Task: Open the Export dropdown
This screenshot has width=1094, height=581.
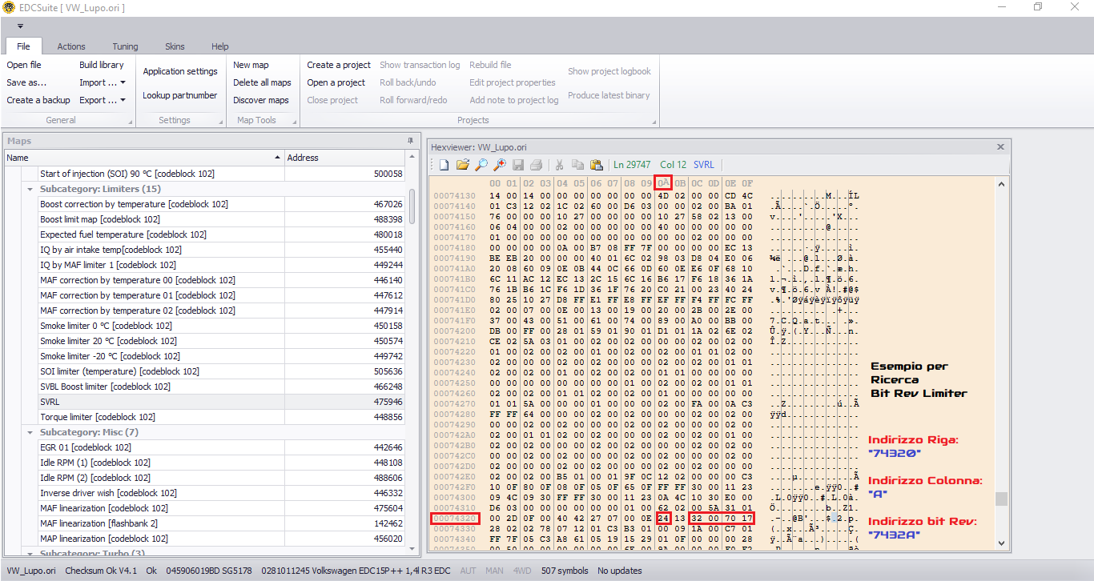Action: click(x=103, y=100)
